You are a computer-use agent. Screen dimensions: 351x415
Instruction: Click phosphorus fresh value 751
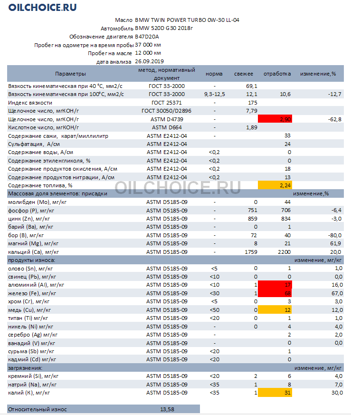(x=253, y=211)
